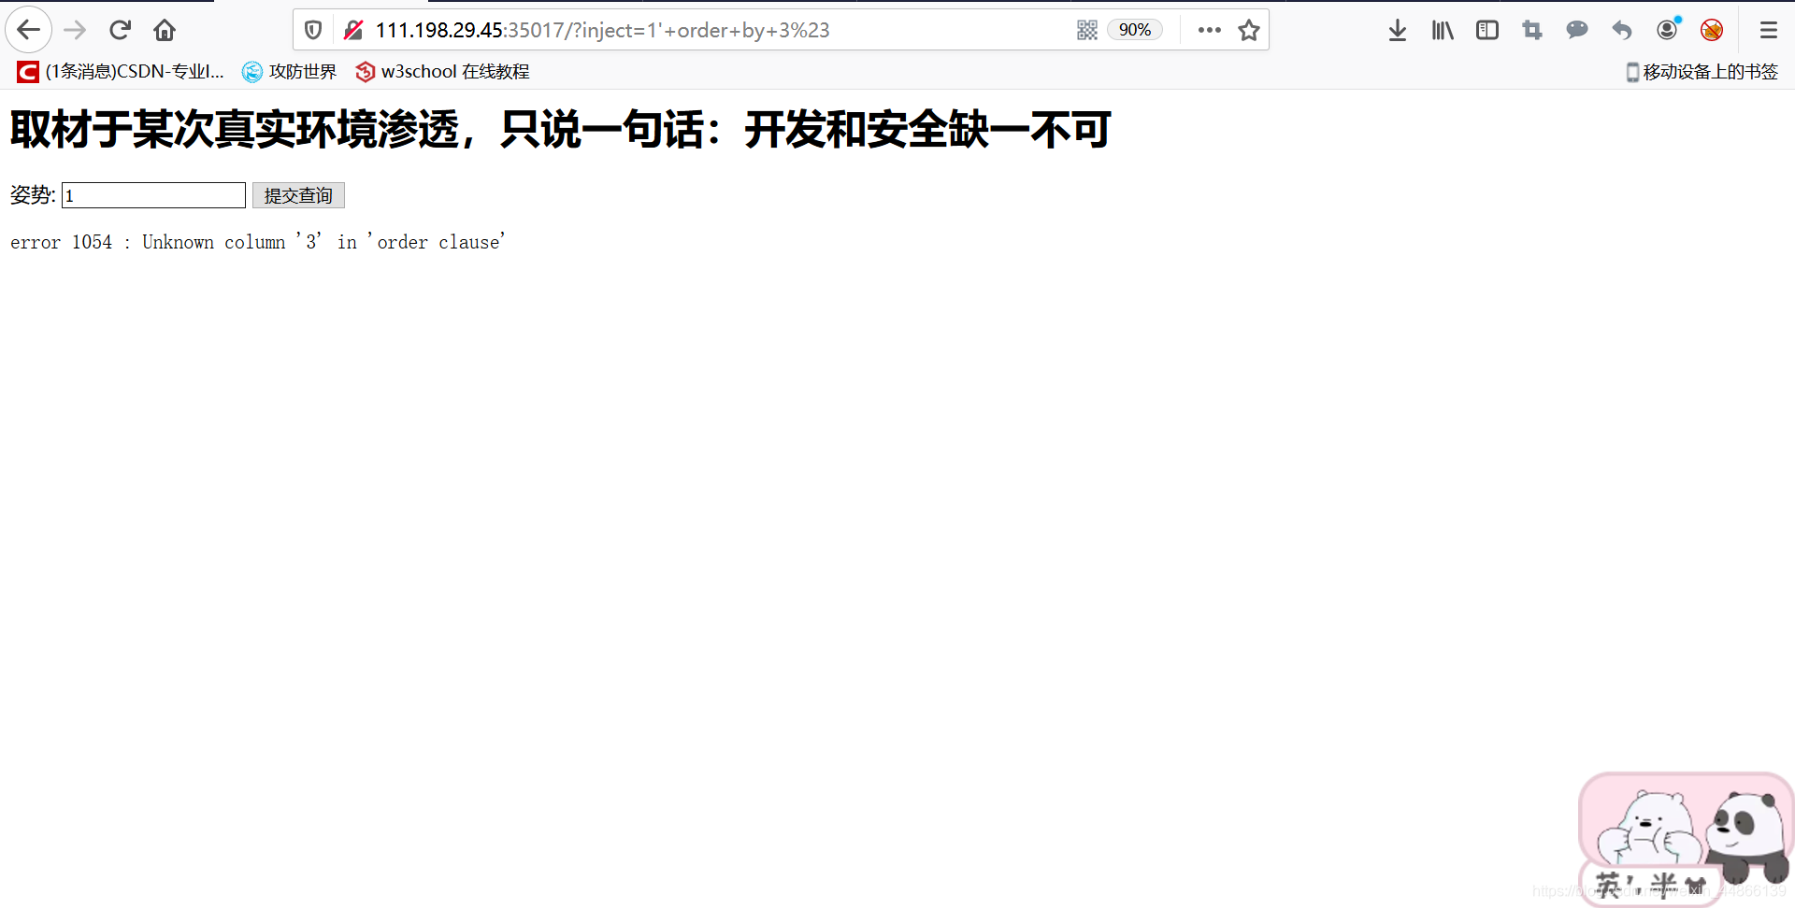Open the Library icon in the toolbar
The height and width of the screenshot is (908, 1795).
[x=1442, y=29]
